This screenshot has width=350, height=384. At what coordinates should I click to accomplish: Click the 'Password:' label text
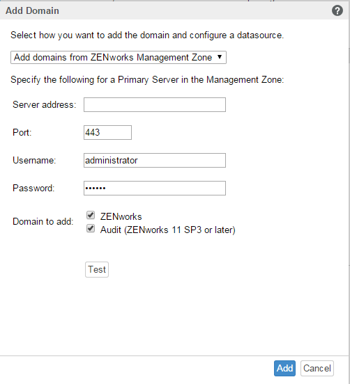click(33, 188)
